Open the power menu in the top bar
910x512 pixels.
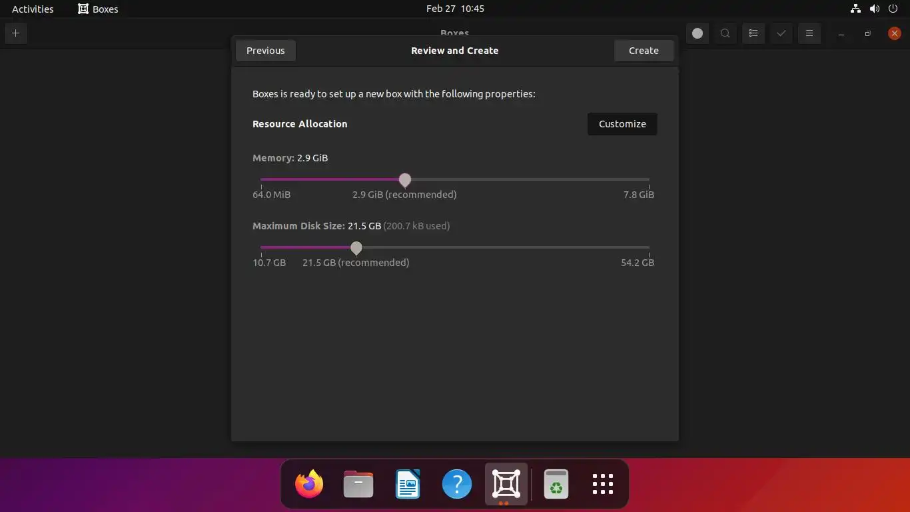pyautogui.click(x=893, y=9)
